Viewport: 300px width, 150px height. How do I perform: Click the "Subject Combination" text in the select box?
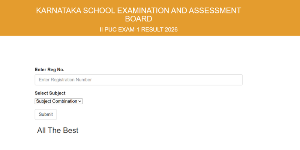pyautogui.click(x=57, y=101)
